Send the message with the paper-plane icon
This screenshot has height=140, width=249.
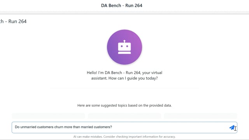pos(232,128)
